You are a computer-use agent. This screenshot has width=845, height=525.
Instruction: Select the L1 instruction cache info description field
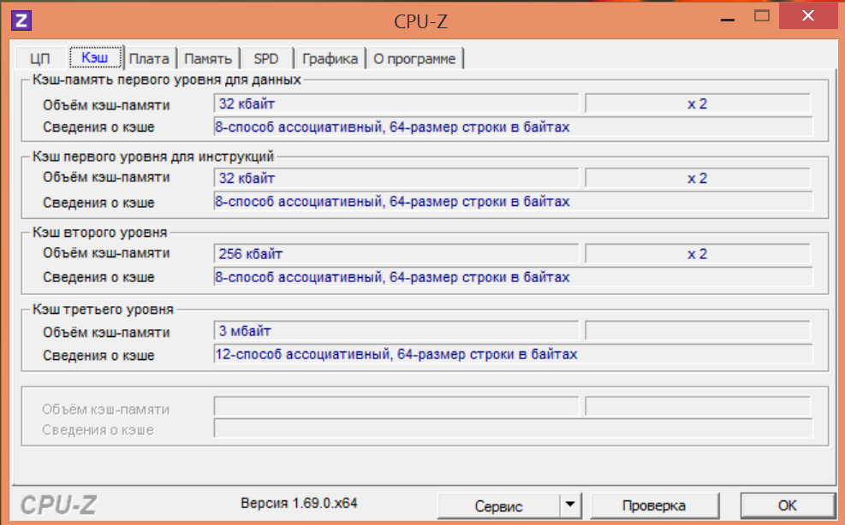pos(513,202)
